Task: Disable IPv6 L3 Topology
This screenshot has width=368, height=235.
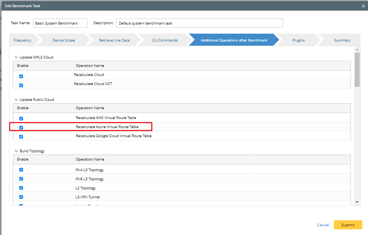Action: [21, 179]
